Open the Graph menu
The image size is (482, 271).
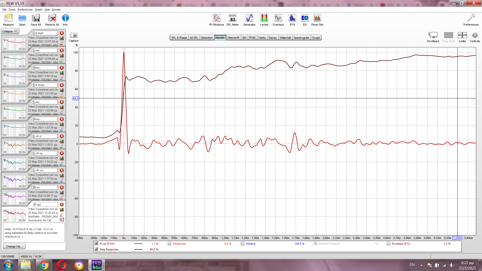click(x=38, y=10)
